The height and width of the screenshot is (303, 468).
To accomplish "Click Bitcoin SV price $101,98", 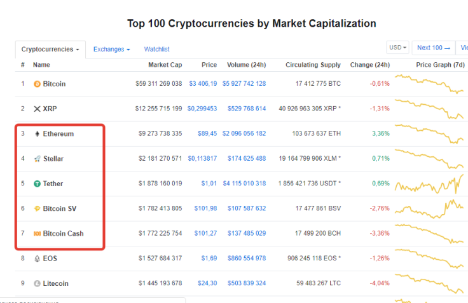I will 205,208.
